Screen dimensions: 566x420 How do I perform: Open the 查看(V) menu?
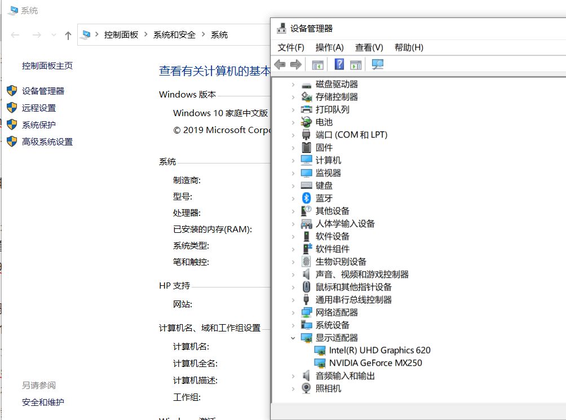tap(369, 47)
